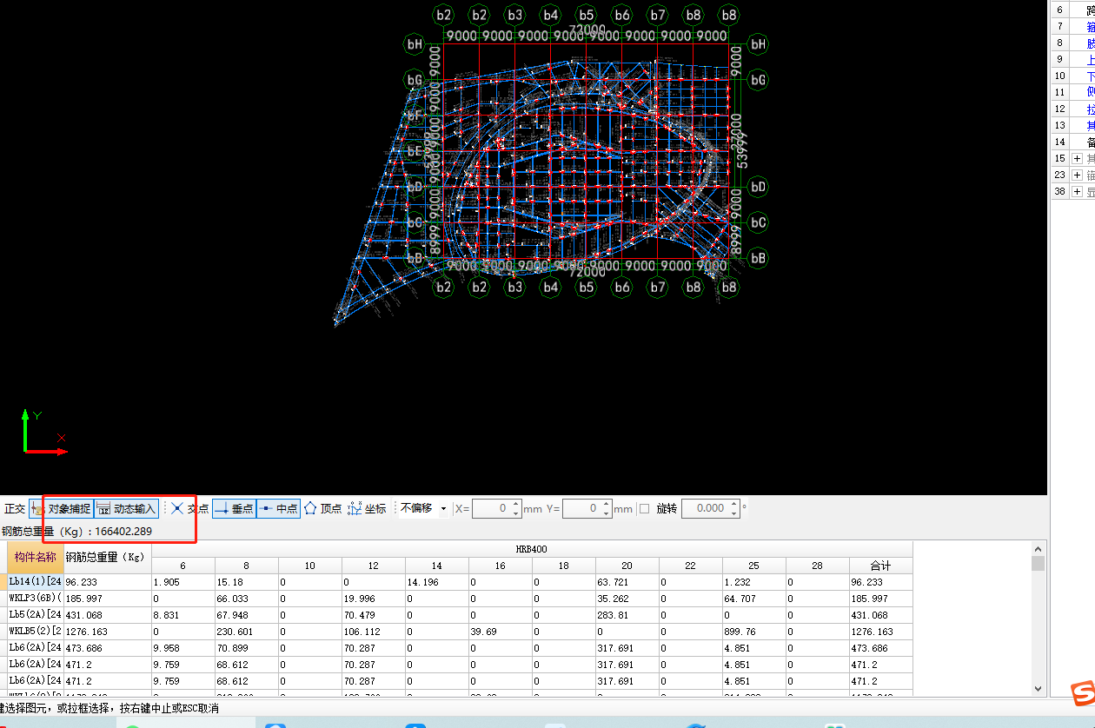Select property row 7 in the right panel
The image size is (1095, 728).
1072,27
